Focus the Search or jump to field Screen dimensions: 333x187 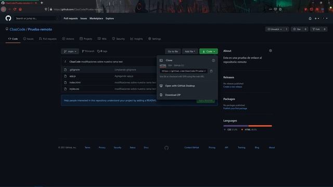pos(37,19)
